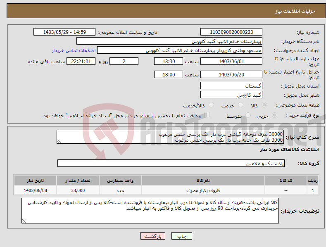Viewport: 326px width, 247px height.
Task: Open اطلاعات تماس خریدار link
Action: 74,50
